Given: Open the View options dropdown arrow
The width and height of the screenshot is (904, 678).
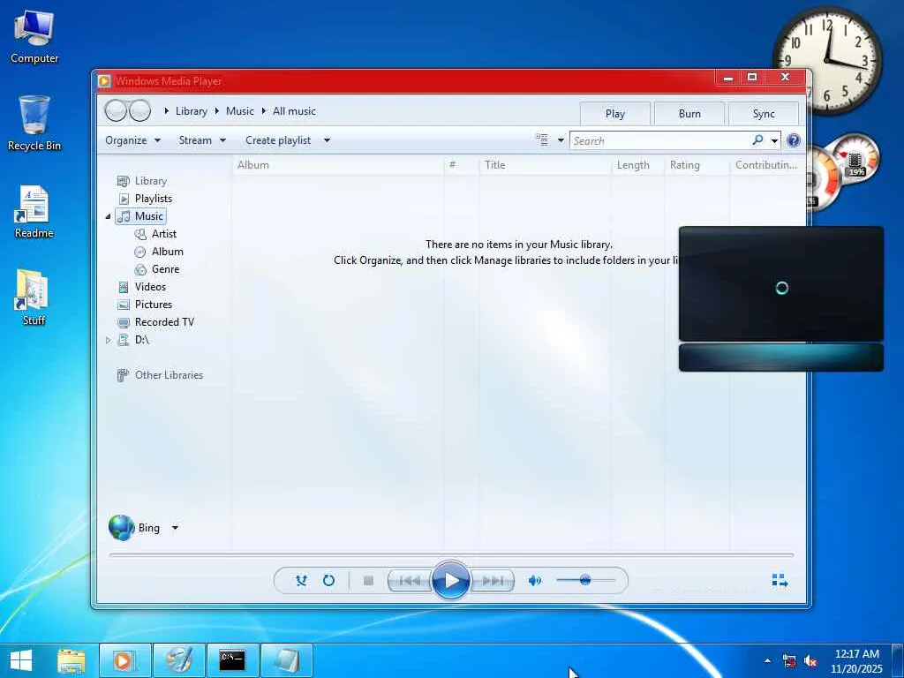Looking at the screenshot, I should click(x=561, y=140).
